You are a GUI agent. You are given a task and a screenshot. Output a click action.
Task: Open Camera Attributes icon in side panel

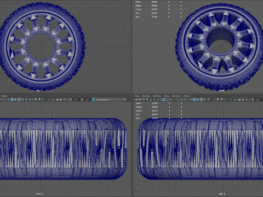(x=144, y=100)
